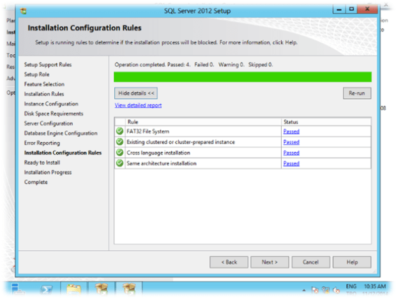Click Next to continue setup
The image size is (396, 298).
269,262
